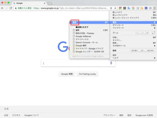Bookmark this page with the star icon
Viewport: 157px width, 118px height.
[x=115, y=8]
